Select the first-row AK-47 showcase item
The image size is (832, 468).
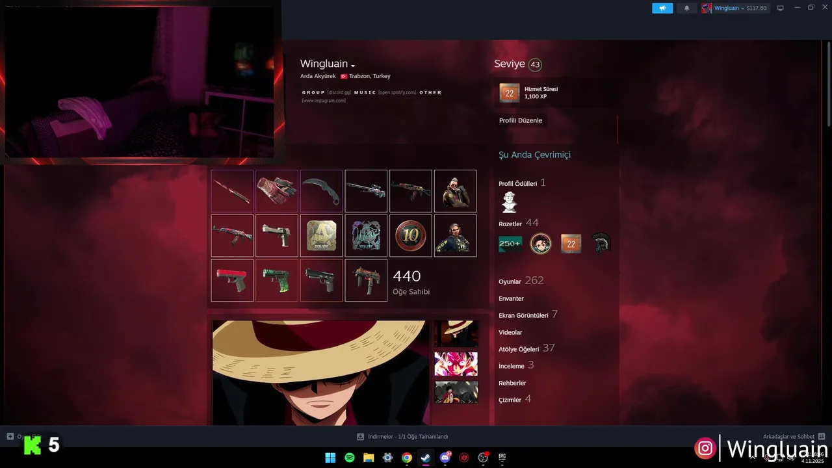click(x=411, y=191)
